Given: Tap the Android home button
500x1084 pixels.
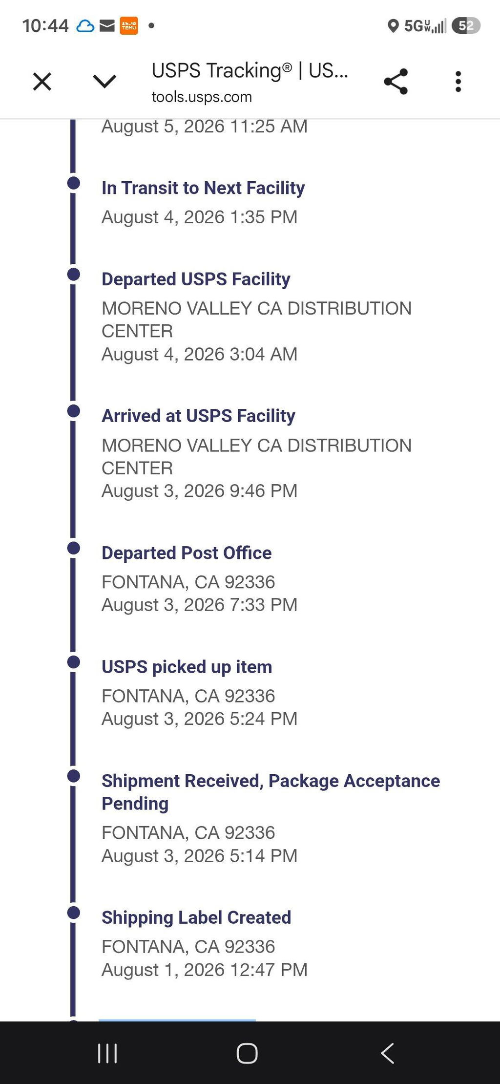Looking at the screenshot, I should [247, 1053].
